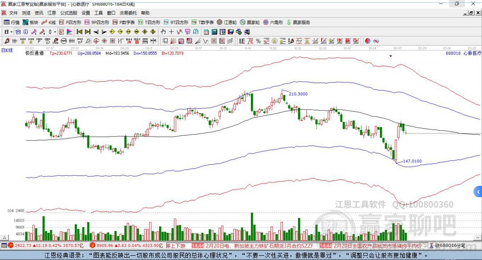
Task: Open the P四方形 tool
Action: pos(70,23)
